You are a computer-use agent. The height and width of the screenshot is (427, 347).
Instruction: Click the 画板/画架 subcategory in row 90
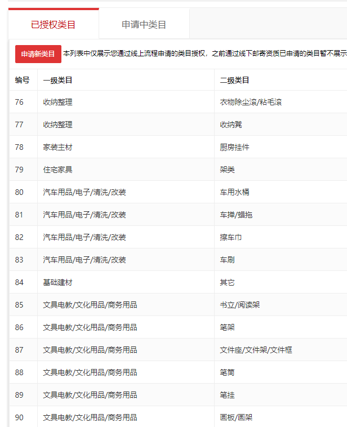[236, 417]
